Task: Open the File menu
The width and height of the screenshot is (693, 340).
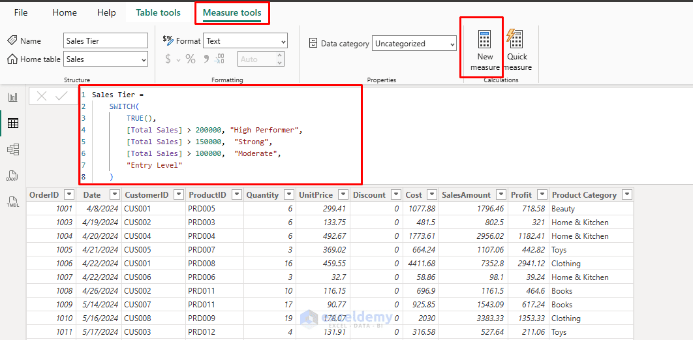Action: pos(21,12)
